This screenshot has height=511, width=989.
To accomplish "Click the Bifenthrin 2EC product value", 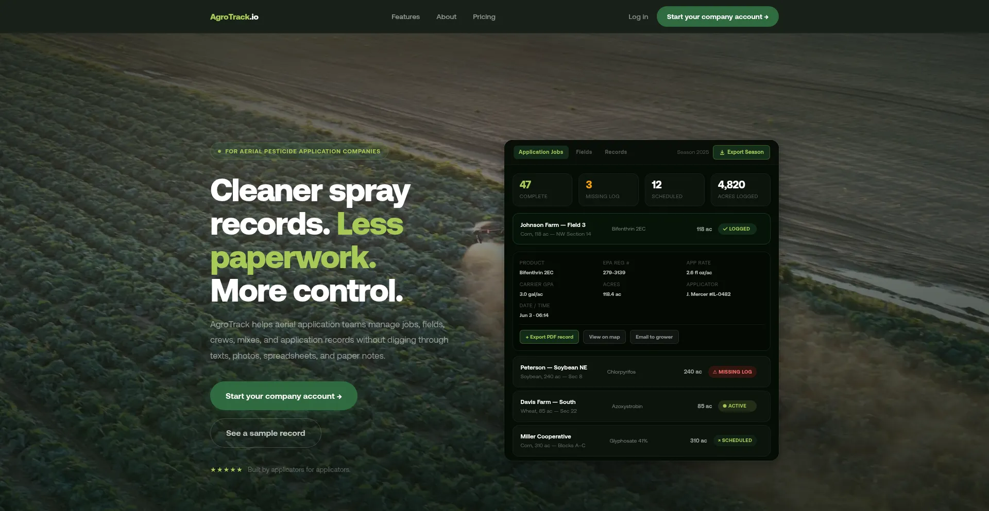I will pos(536,273).
